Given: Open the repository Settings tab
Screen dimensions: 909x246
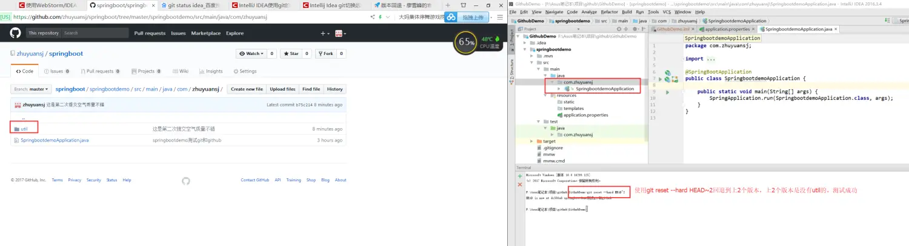Looking at the screenshot, I should (245, 71).
